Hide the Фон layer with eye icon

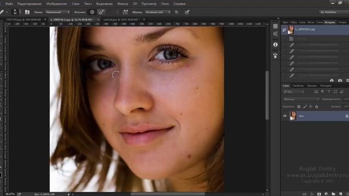click(285, 116)
